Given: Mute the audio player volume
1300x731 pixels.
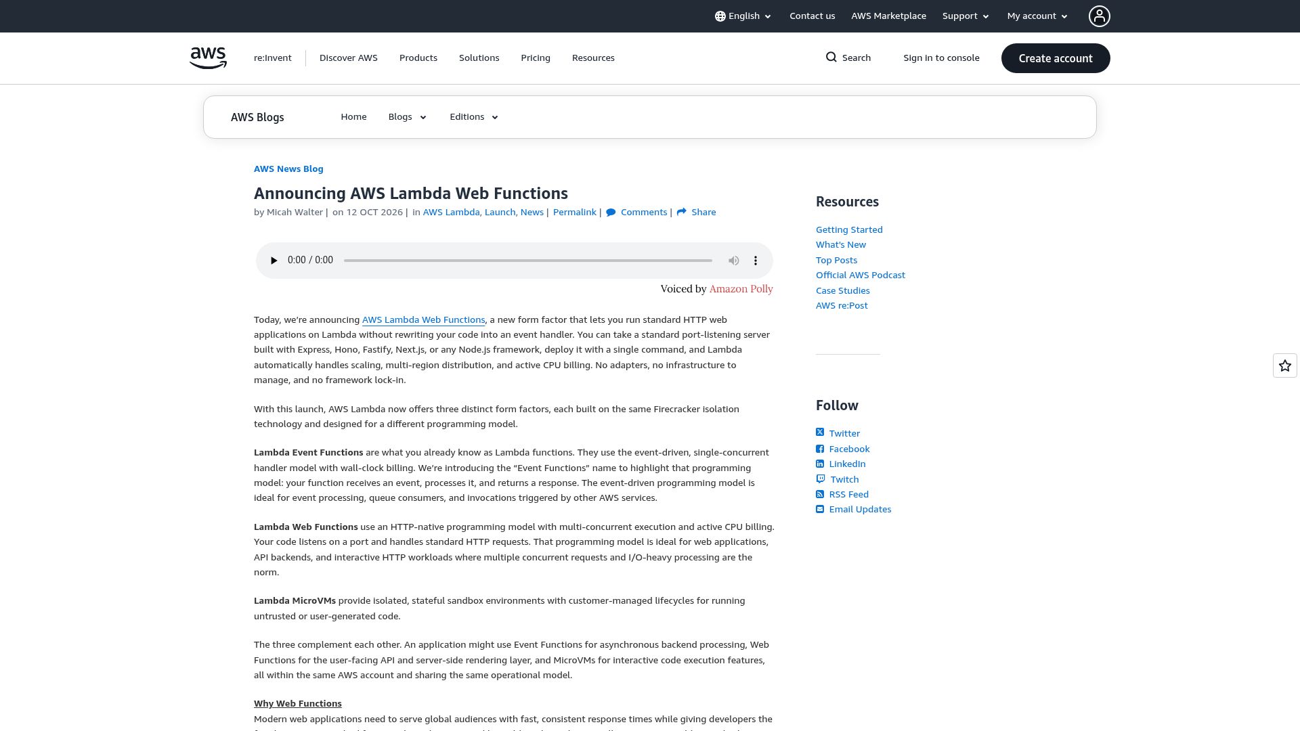Looking at the screenshot, I should point(733,261).
